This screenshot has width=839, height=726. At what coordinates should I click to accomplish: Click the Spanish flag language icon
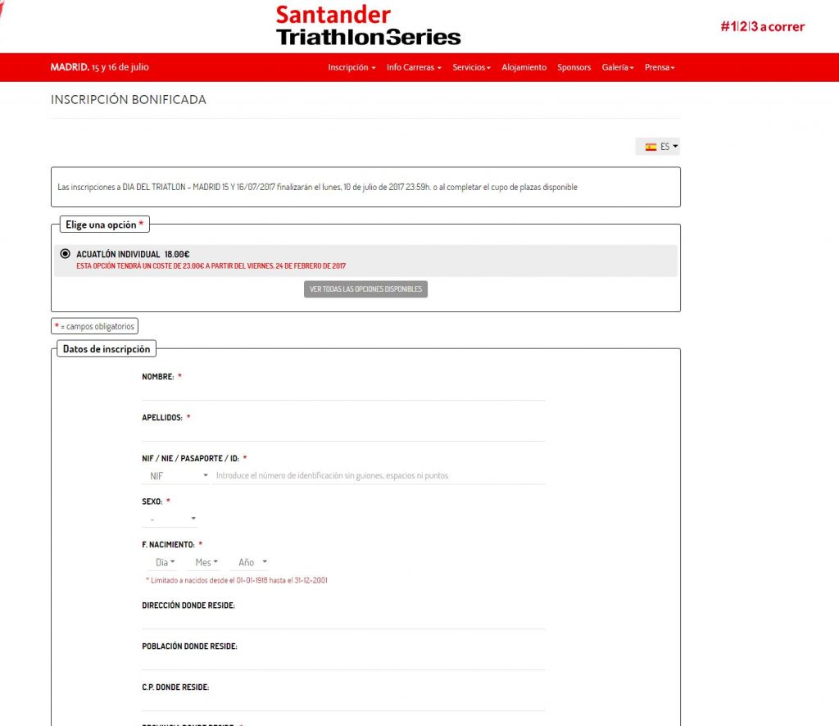pyautogui.click(x=651, y=147)
